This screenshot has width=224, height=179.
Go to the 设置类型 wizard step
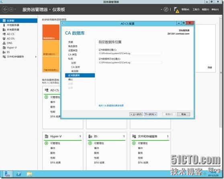73,50
